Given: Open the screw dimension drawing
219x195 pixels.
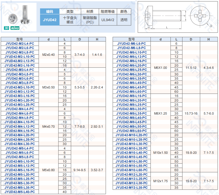Looking at the screenshot, I should coord(177,17).
